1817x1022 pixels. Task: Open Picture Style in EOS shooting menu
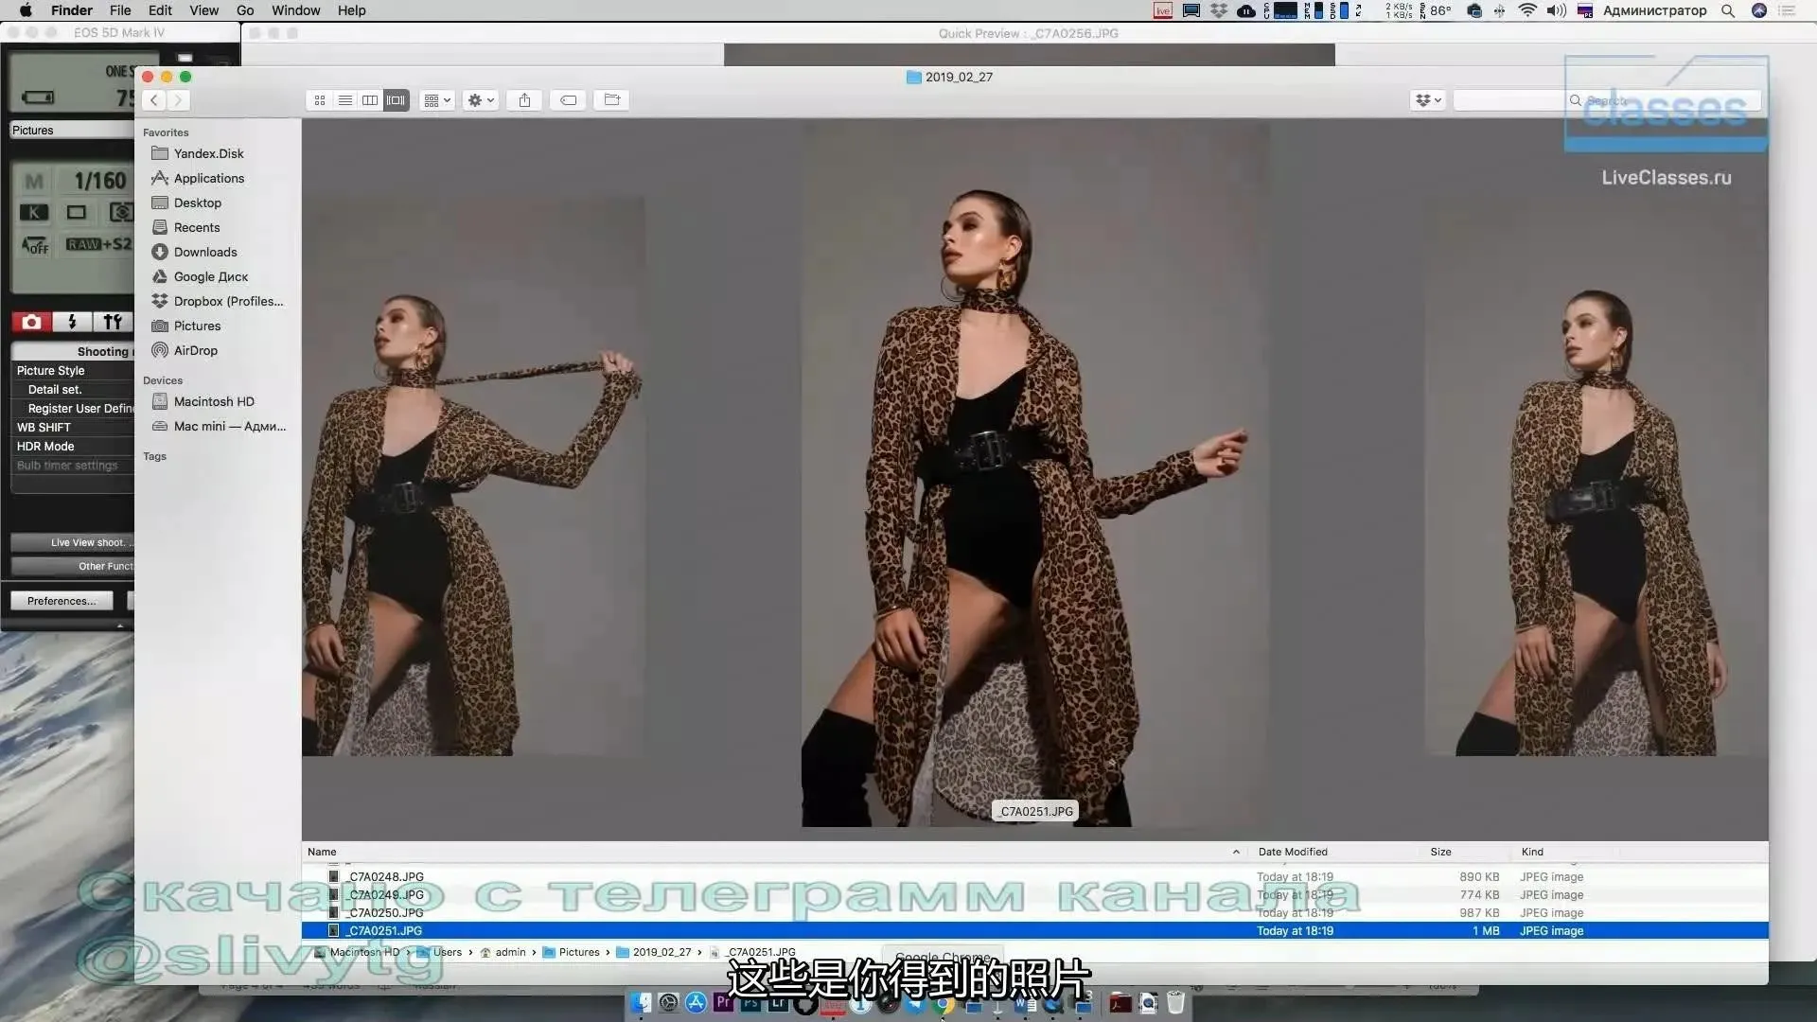point(73,371)
